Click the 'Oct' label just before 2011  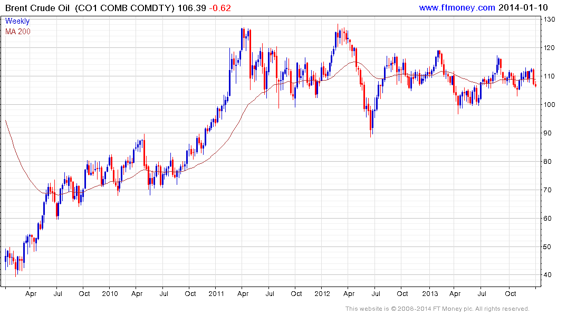[190, 293]
